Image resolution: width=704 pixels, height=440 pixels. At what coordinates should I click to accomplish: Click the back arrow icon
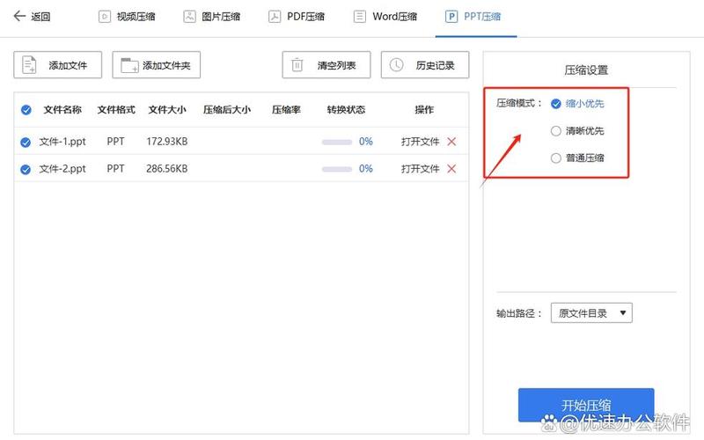pos(19,17)
